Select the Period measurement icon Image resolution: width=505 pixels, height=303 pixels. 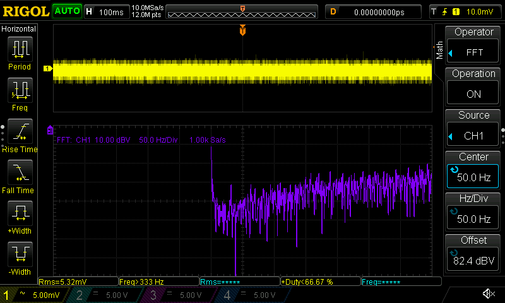19,49
